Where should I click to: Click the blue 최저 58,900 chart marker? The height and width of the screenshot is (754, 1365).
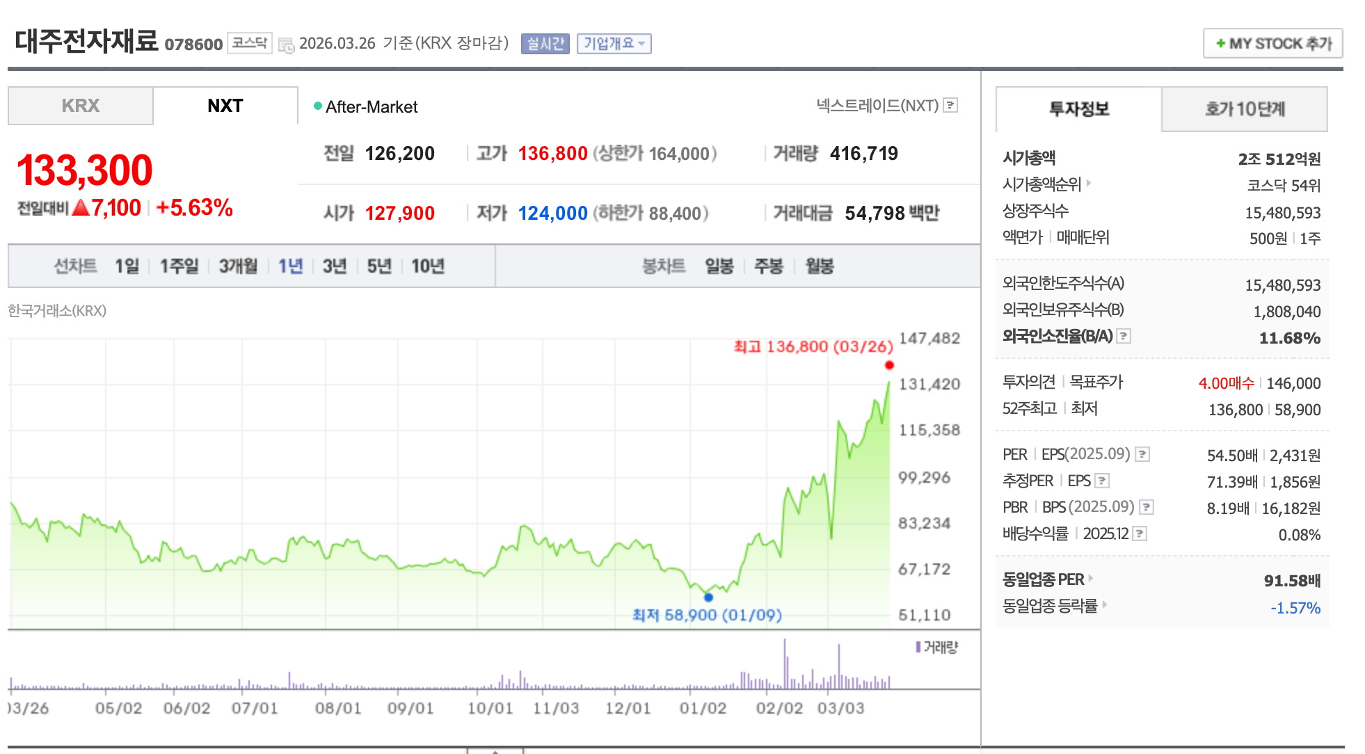pyautogui.click(x=708, y=597)
